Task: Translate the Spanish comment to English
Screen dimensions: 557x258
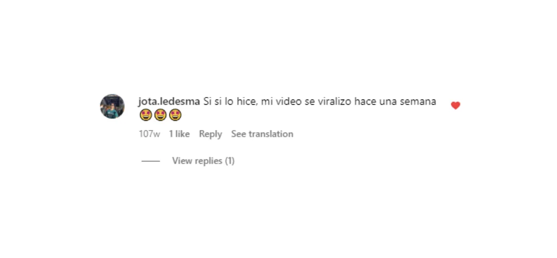Action: [x=262, y=134]
